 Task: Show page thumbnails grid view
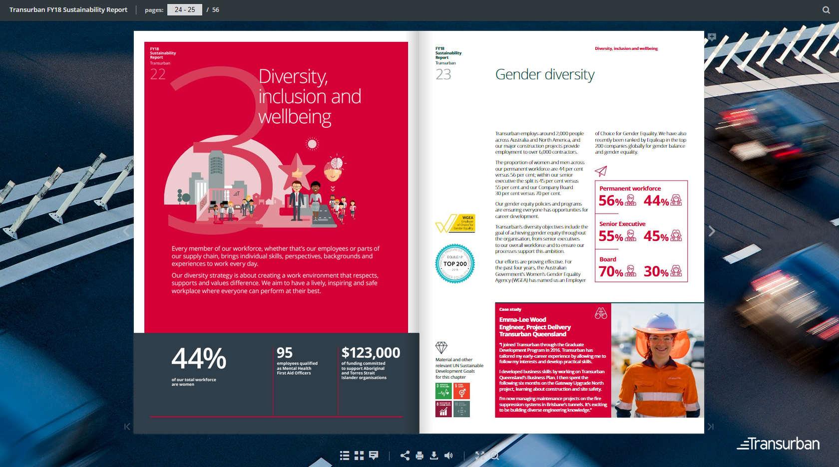(359, 456)
